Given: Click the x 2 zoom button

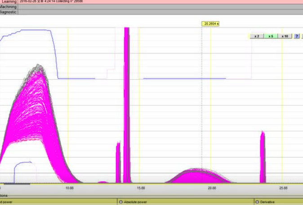Looking at the screenshot, I should click(256, 36).
